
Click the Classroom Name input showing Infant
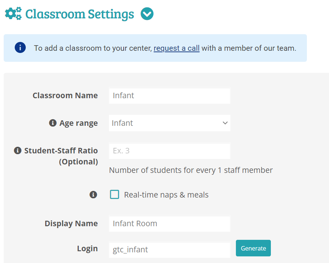click(x=169, y=95)
